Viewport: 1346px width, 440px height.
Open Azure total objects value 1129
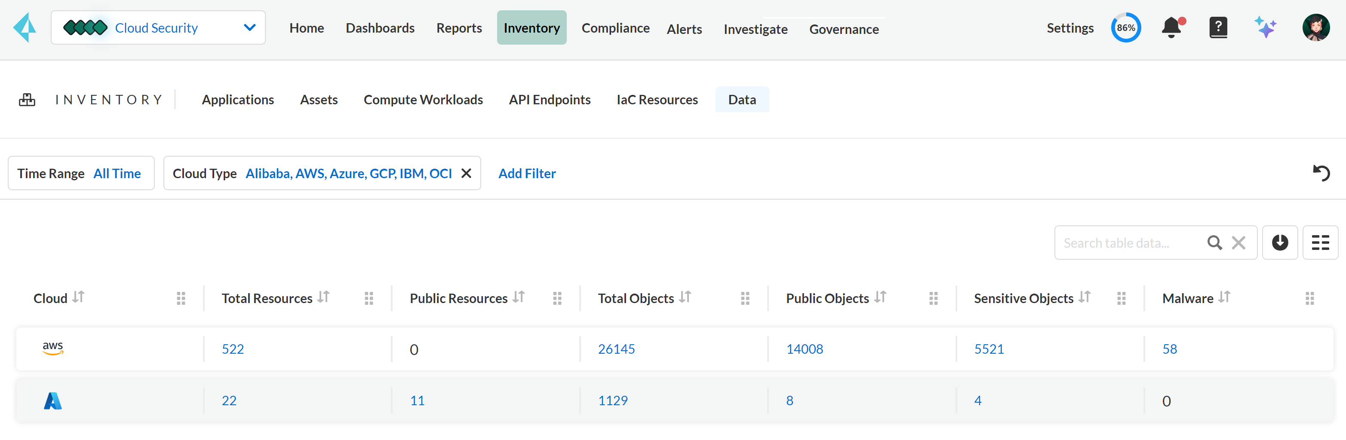612,401
